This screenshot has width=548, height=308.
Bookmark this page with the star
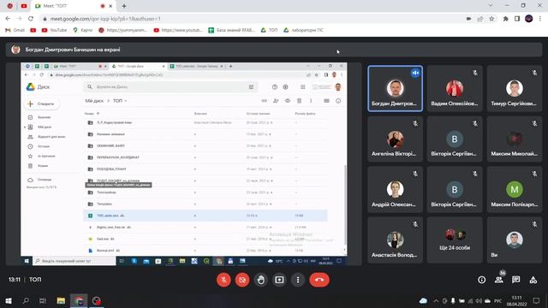(491, 19)
